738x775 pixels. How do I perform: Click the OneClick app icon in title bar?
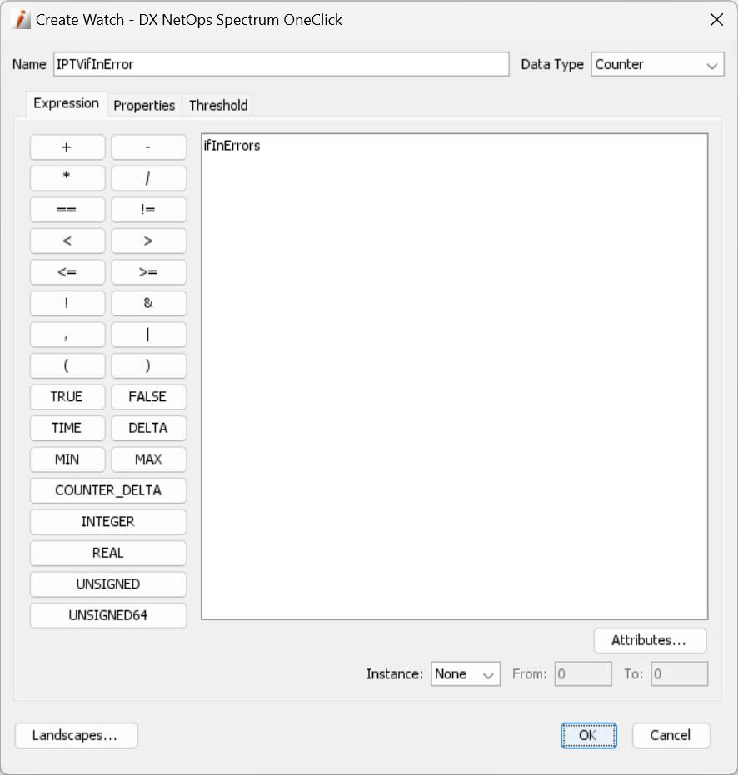tap(22, 20)
